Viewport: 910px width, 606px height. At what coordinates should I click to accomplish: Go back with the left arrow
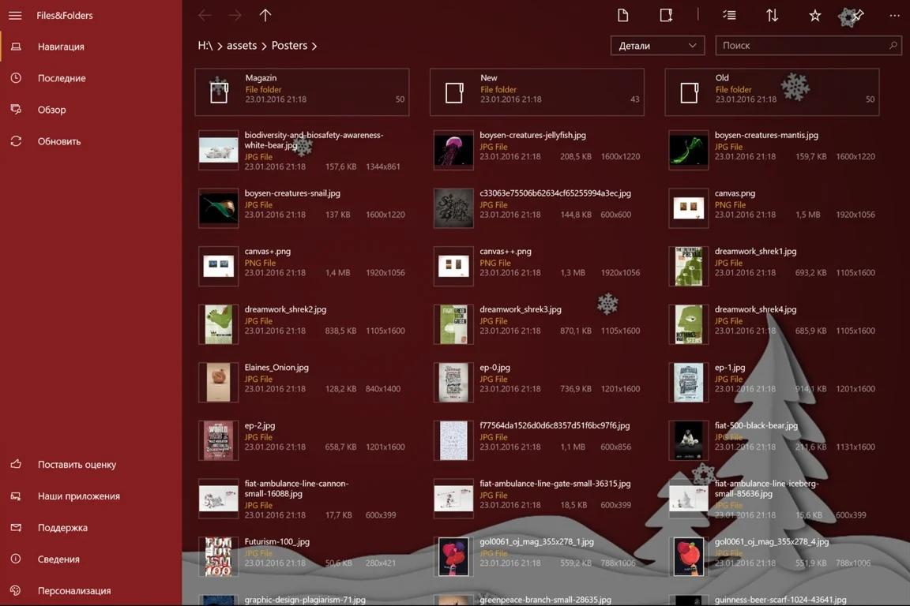coord(205,16)
